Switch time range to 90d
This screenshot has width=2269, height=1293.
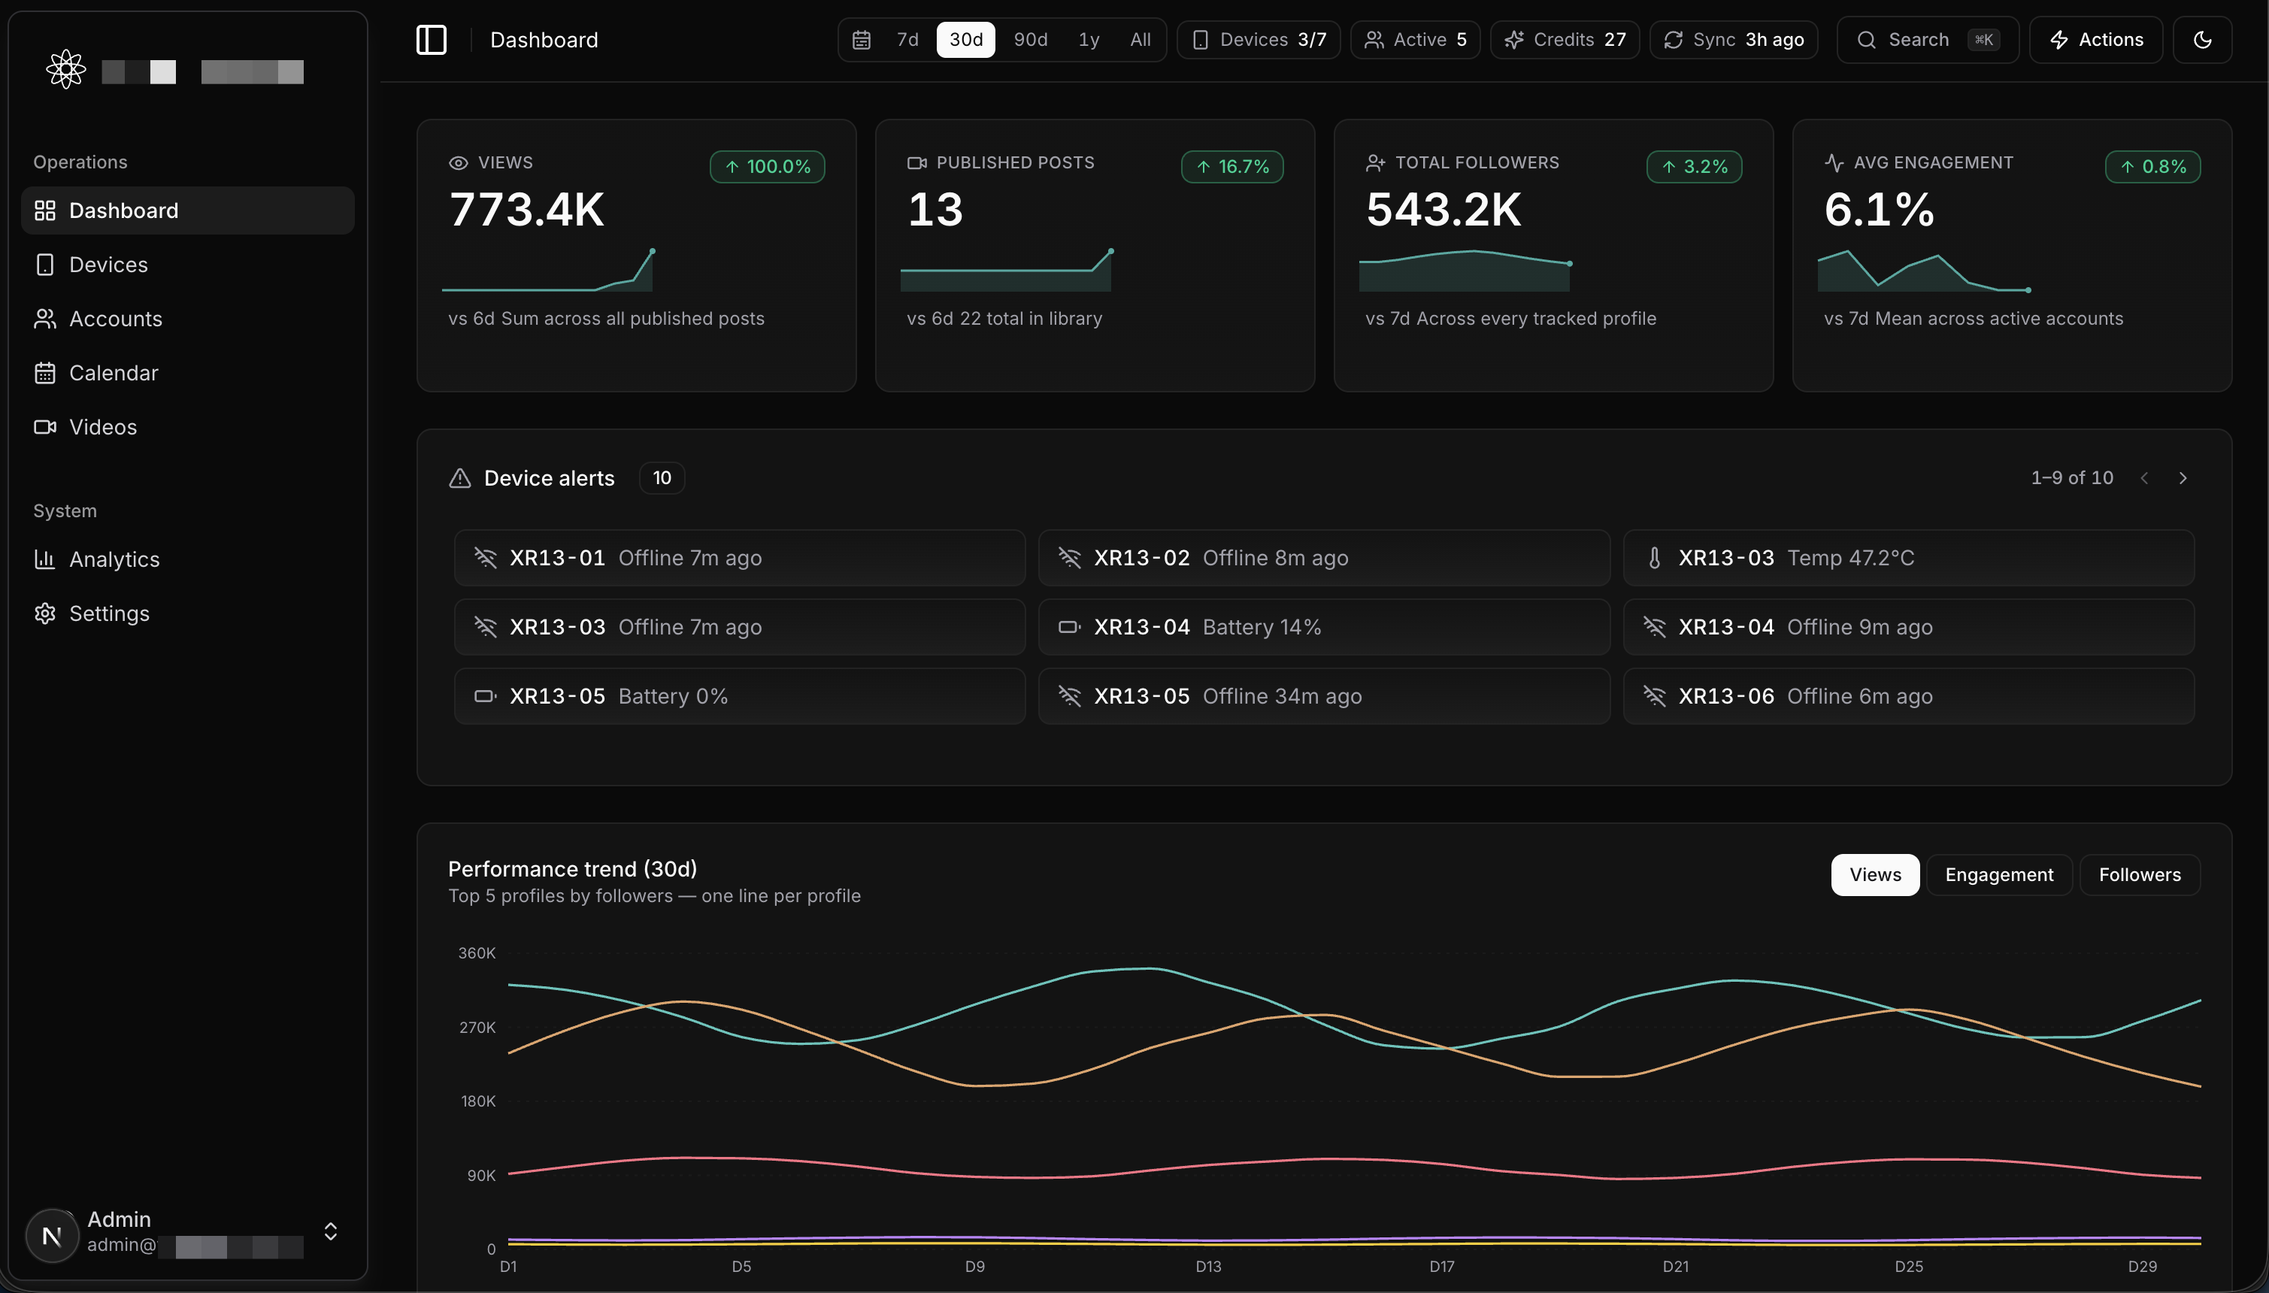coord(1031,40)
